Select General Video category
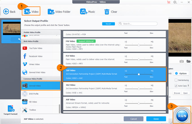 [x=41, y=86]
